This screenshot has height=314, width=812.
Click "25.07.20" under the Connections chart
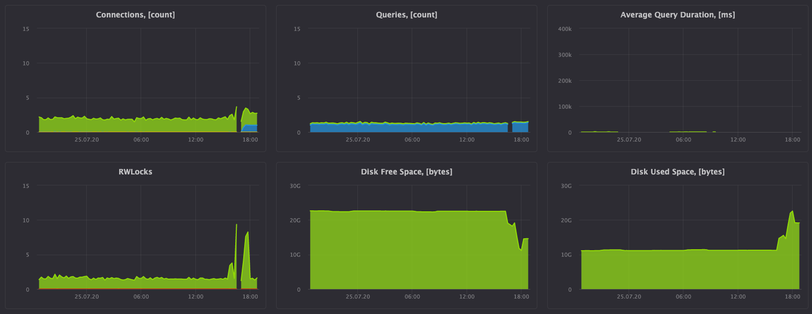point(87,140)
